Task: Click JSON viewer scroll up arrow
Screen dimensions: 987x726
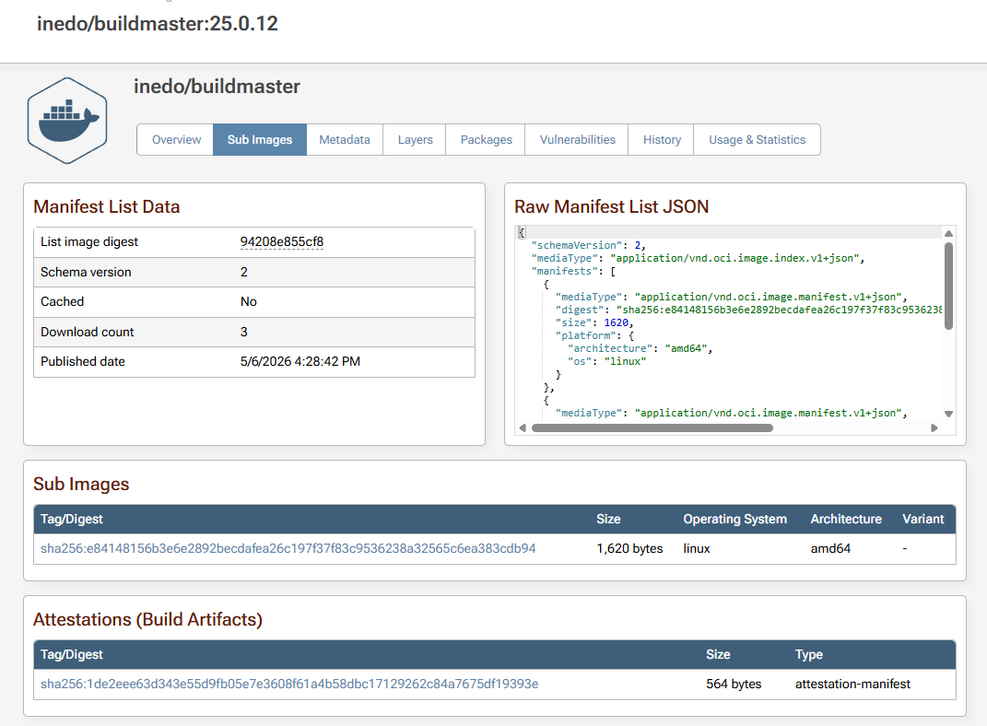Action: click(x=948, y=233)
